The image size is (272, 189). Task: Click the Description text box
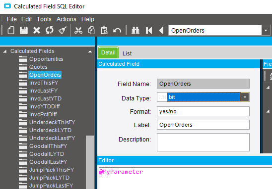pos(203,142)
